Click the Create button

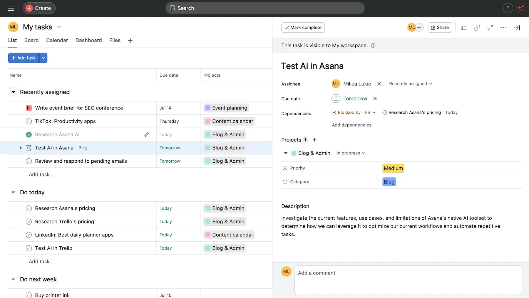click(39, 8)
